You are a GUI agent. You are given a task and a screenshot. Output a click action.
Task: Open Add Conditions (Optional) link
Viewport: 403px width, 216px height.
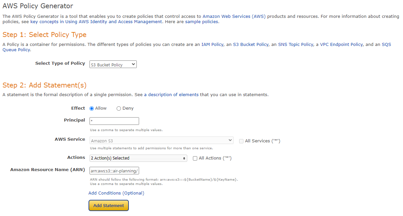click(116, 193)
